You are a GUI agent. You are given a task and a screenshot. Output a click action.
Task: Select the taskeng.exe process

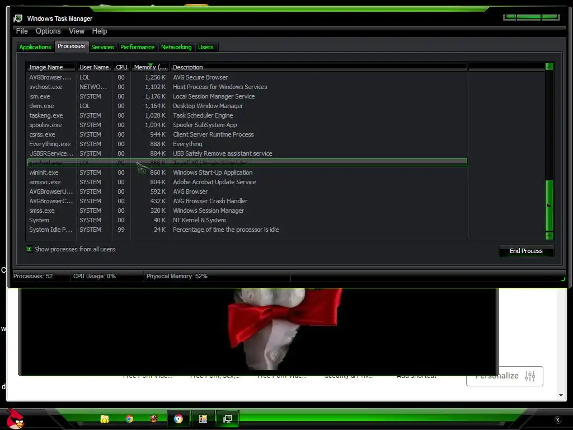[247, 115]
